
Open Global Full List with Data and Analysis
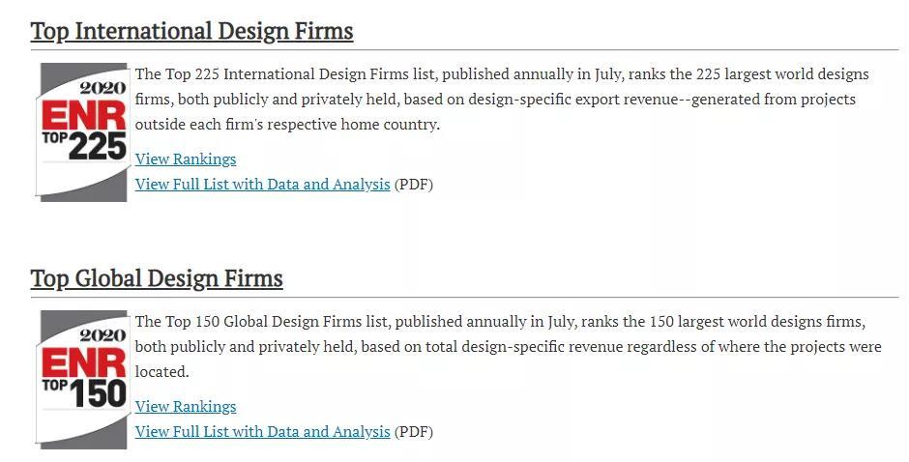[262, 431]
